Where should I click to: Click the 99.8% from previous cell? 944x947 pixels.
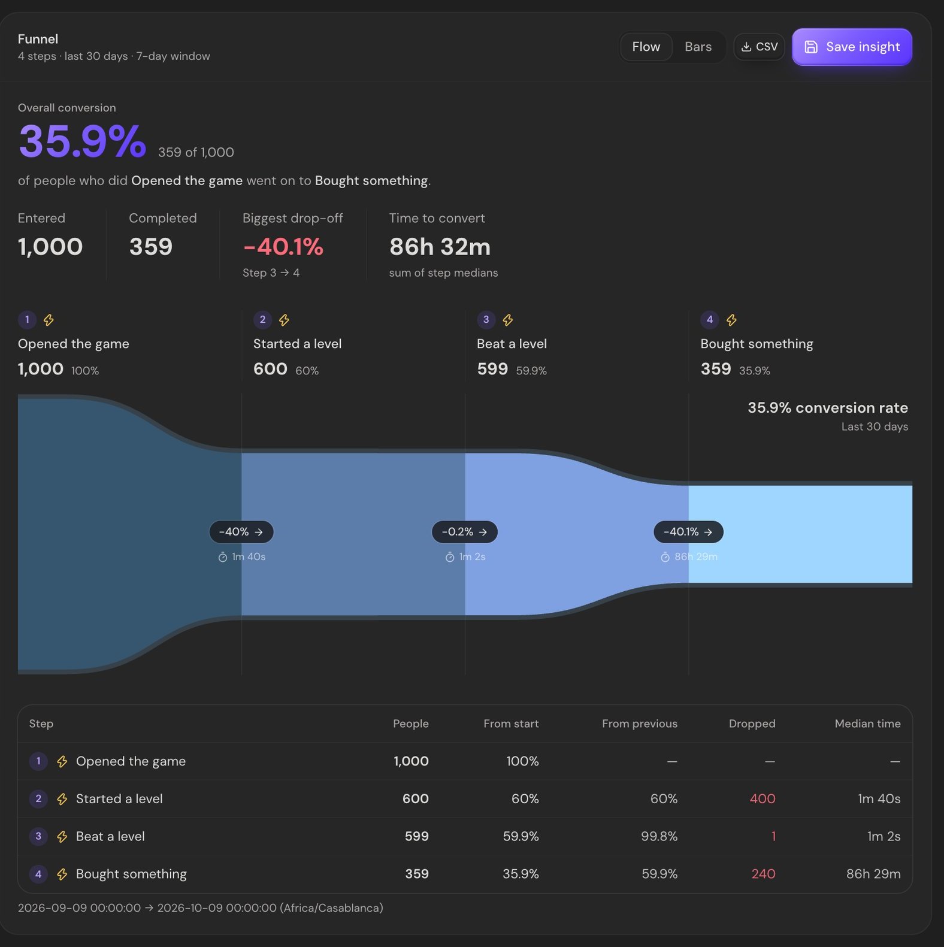[x=659, y=837]
